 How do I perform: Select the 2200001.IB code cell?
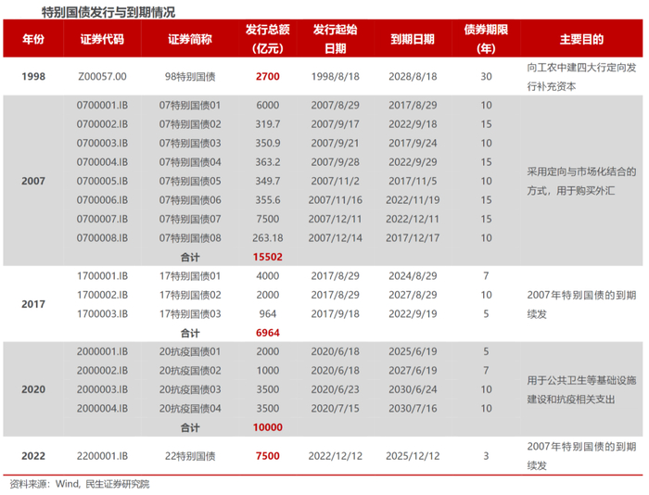coord(102,456)
